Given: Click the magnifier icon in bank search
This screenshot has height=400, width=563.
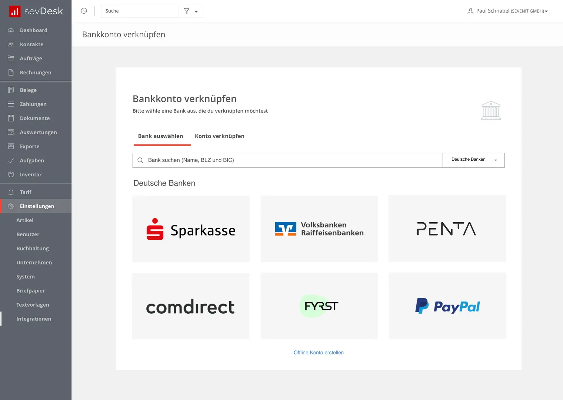Looking at the screenshot, I should pos(140,160).
